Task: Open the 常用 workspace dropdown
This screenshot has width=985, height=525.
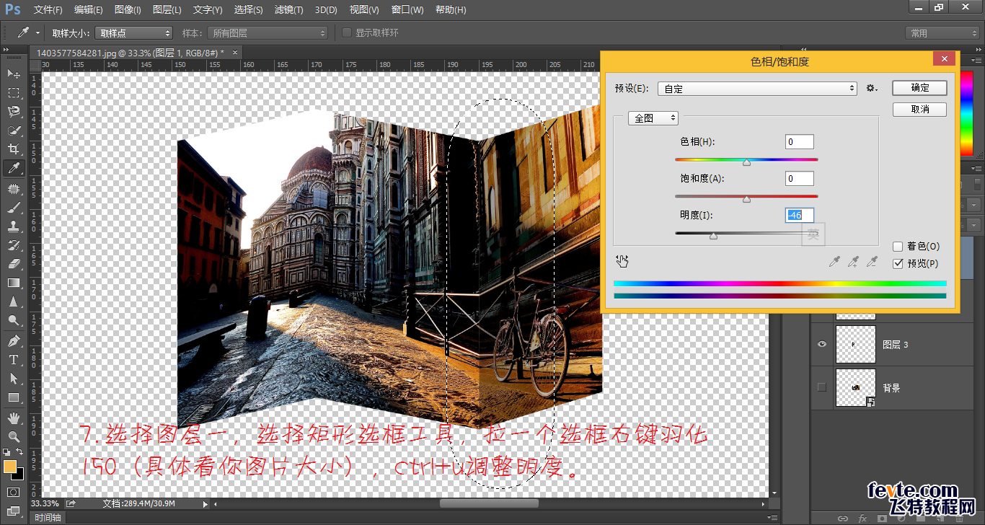Action: pos(942,33)
